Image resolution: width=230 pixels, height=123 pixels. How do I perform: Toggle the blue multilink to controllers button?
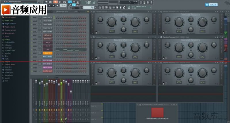click(74, 5)
